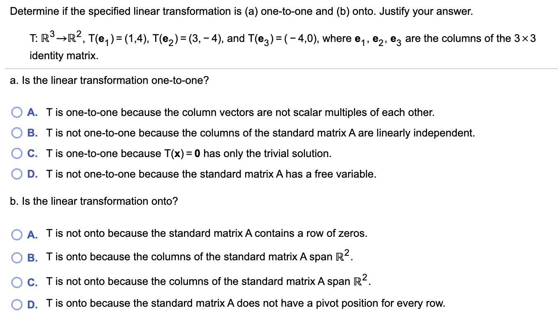Select answer B saying columns span R squared
This screenshot has width=558, height=324.
pos(17,257)
